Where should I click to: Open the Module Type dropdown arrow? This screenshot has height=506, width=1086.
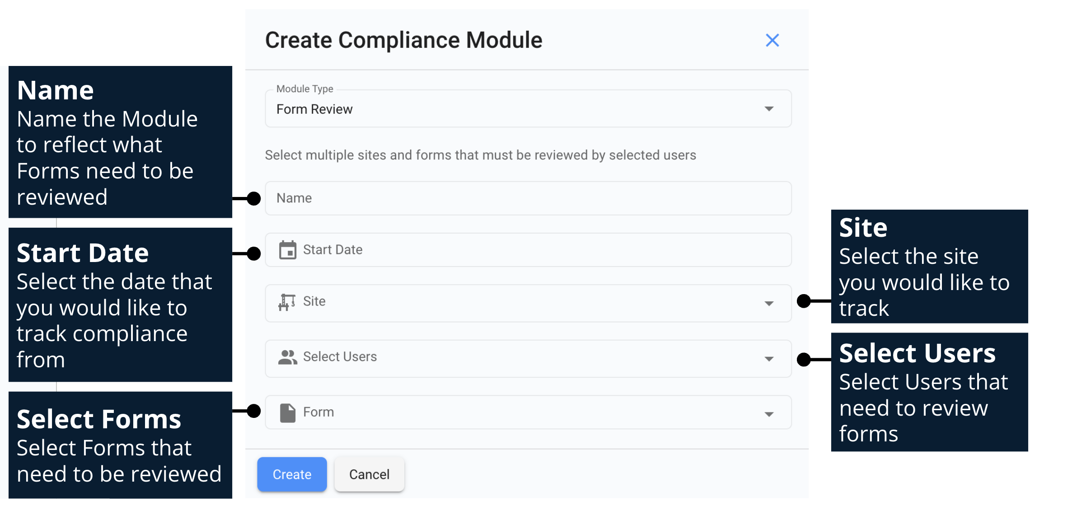769,109
